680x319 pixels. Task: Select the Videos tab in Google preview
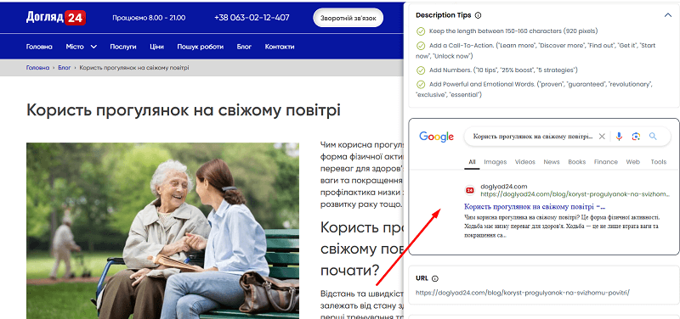tap(525, 162)
